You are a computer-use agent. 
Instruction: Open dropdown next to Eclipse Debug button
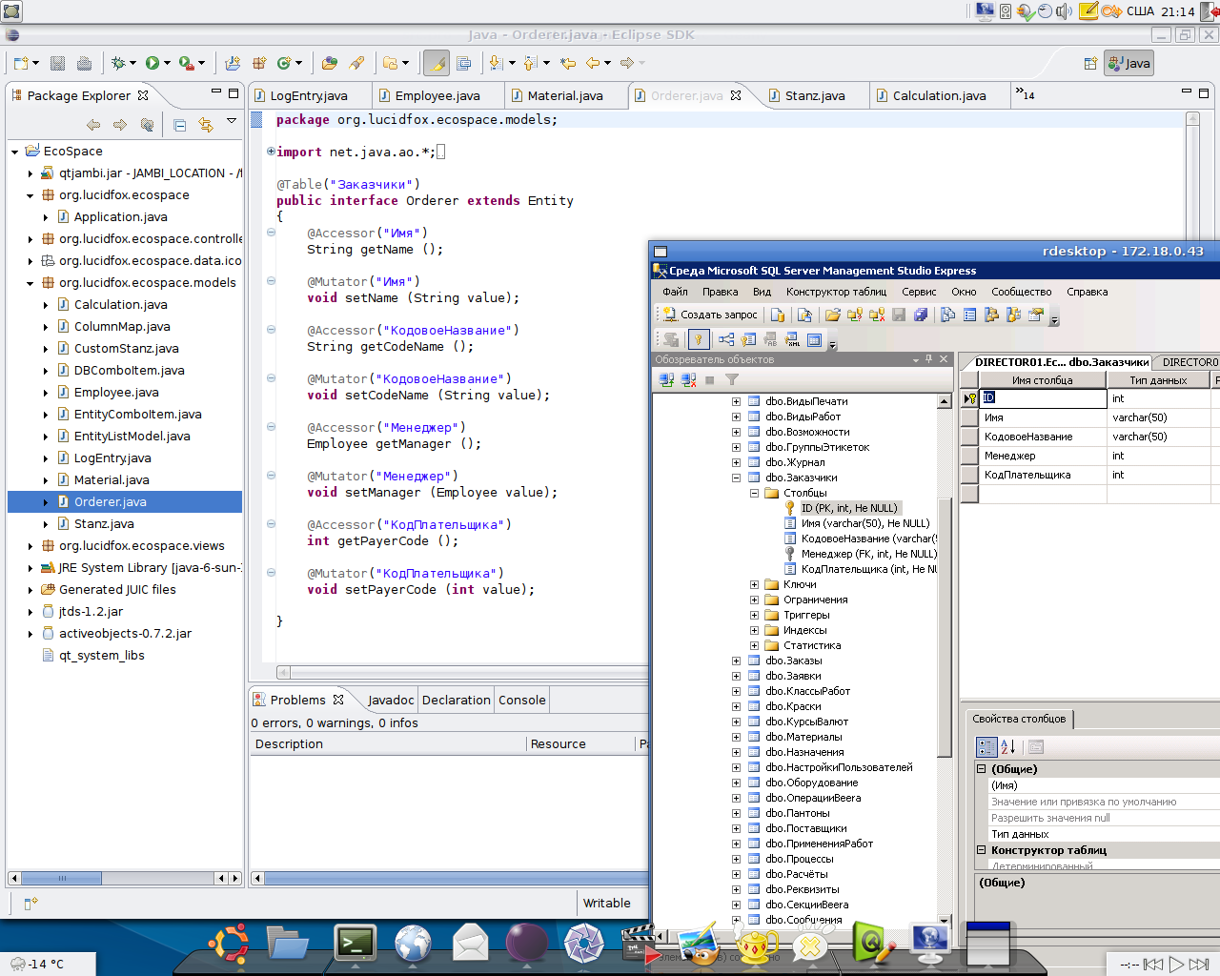[132, 63]
